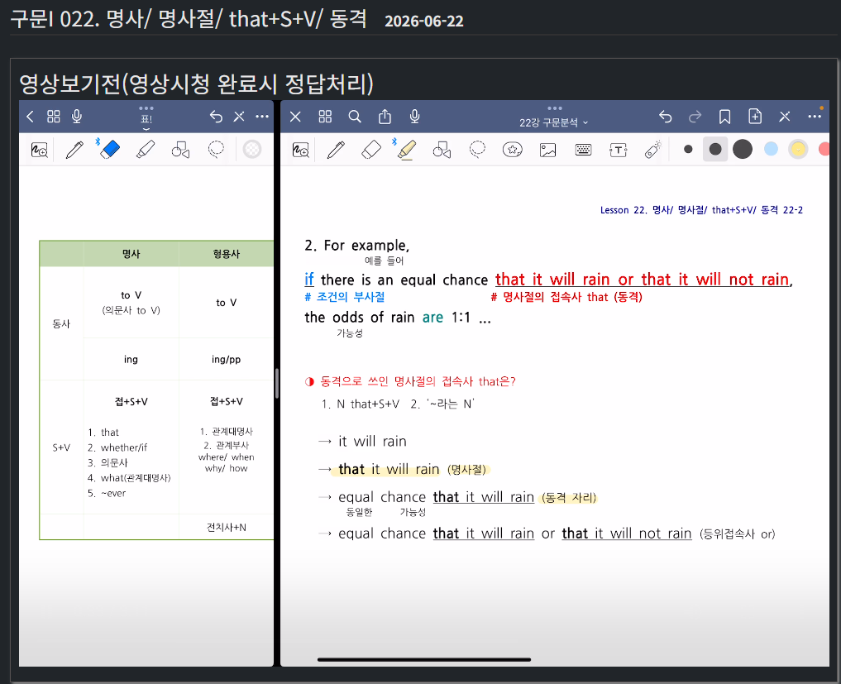Select the Laser pointer tool
The height and width of the screenshot is (684, 841).
(x=652, y=150)
